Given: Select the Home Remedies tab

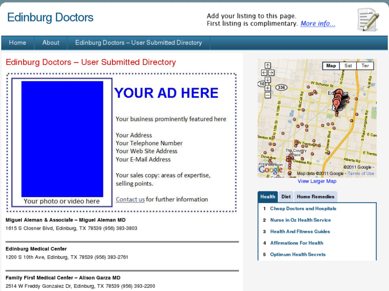Looking at the screenshot, I should pyautogui.click(x=316, y=196).
